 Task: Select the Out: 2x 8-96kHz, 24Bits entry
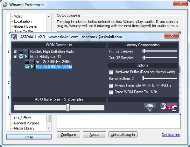tap(54, 67)
